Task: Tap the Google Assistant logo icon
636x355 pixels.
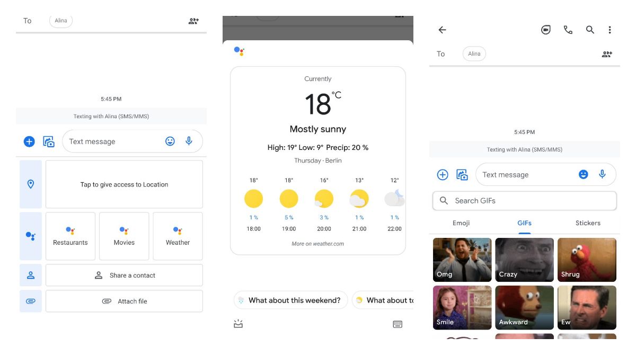Action: coord(238,51)
